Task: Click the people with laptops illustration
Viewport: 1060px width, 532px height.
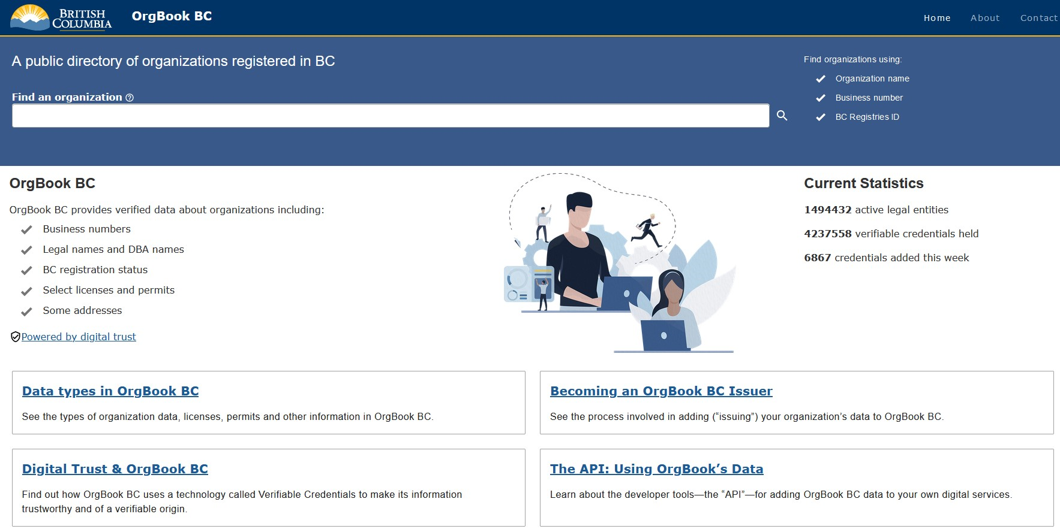Action: 620,262
